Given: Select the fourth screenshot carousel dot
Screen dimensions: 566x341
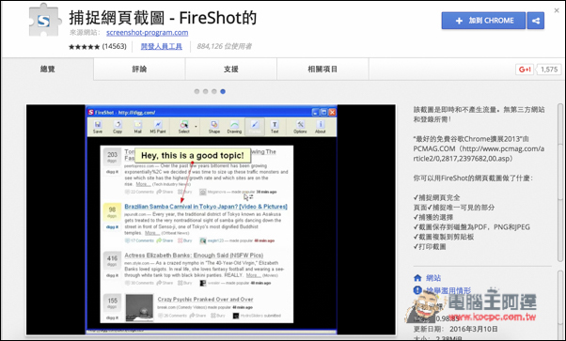Looking at the screenshot, I should (223, 91).
